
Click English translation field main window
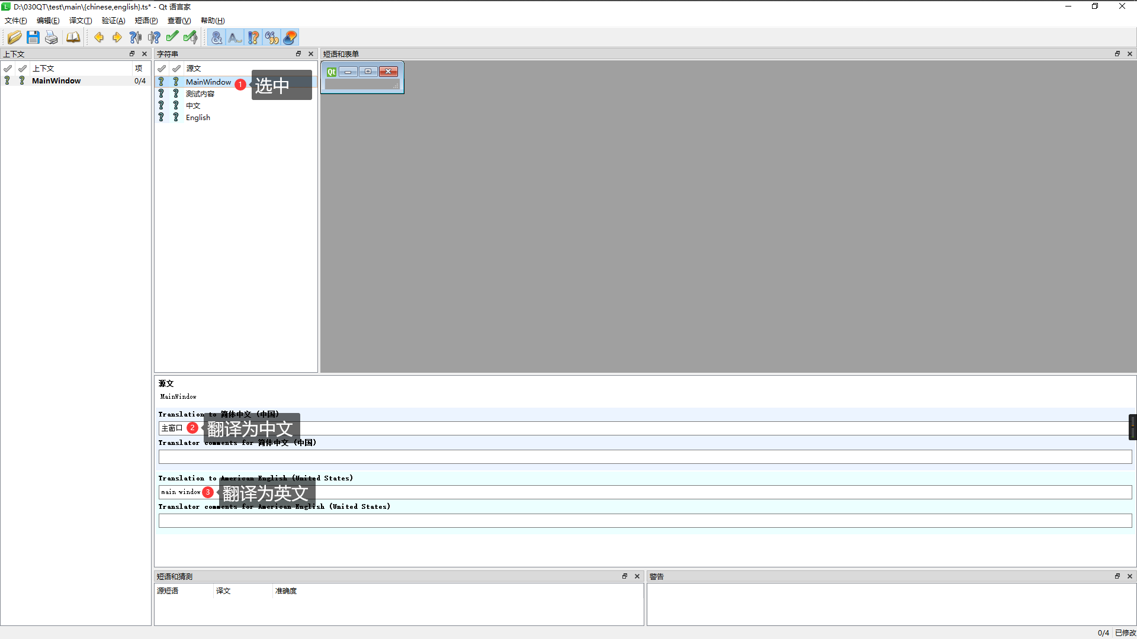pos(645,492)
